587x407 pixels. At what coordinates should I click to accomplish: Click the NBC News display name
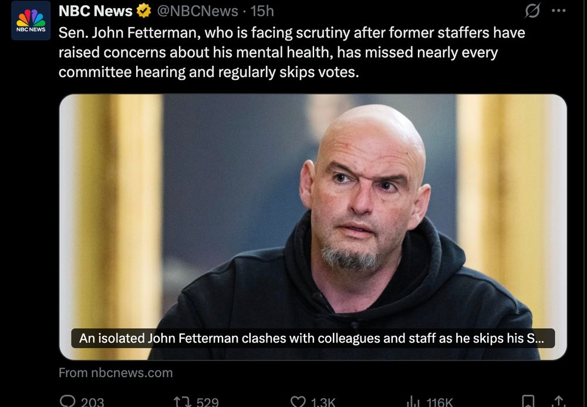pos(96,11)
